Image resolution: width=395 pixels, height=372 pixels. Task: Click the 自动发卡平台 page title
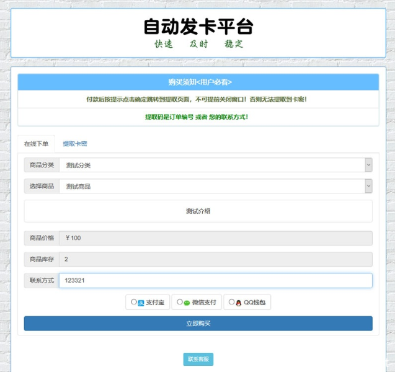198,27
